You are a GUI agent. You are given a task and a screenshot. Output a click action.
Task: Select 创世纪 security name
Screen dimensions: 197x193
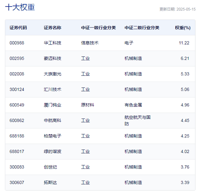(x=50, y=167)
